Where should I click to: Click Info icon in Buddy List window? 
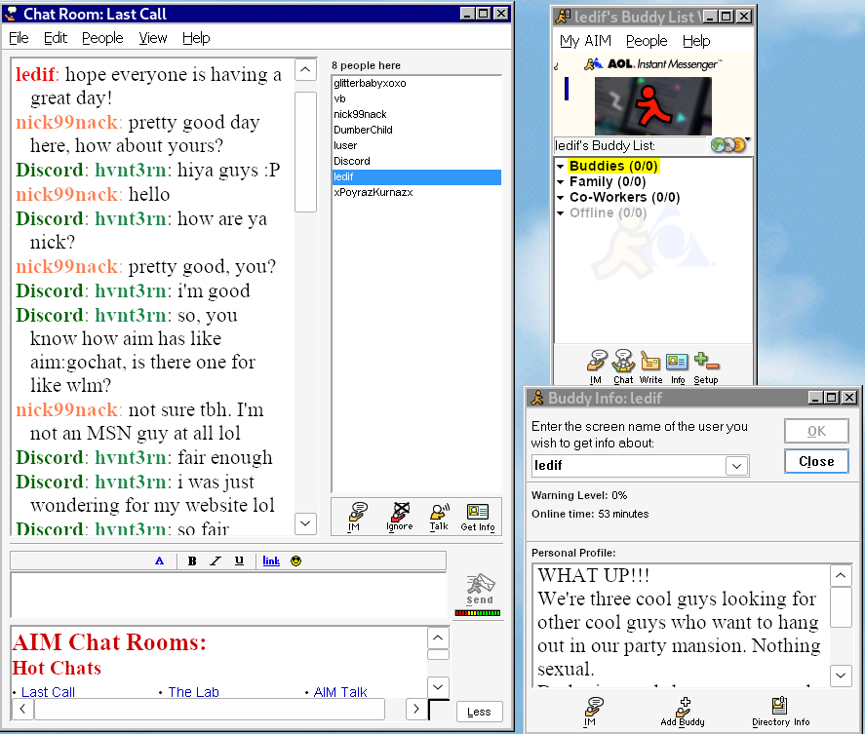(678, 367)
